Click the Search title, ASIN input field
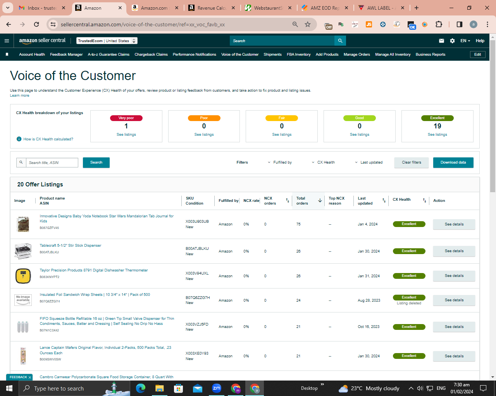Image resolution: width=496 pixels, height=396 pixels. point(52,162)
